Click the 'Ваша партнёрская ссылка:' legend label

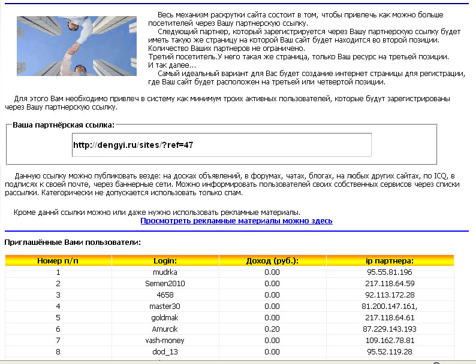(64, 125)
